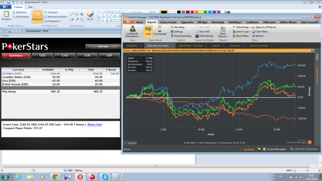Switch to the Home ribbon tab

pyautogui.click(x=140, y=22)
